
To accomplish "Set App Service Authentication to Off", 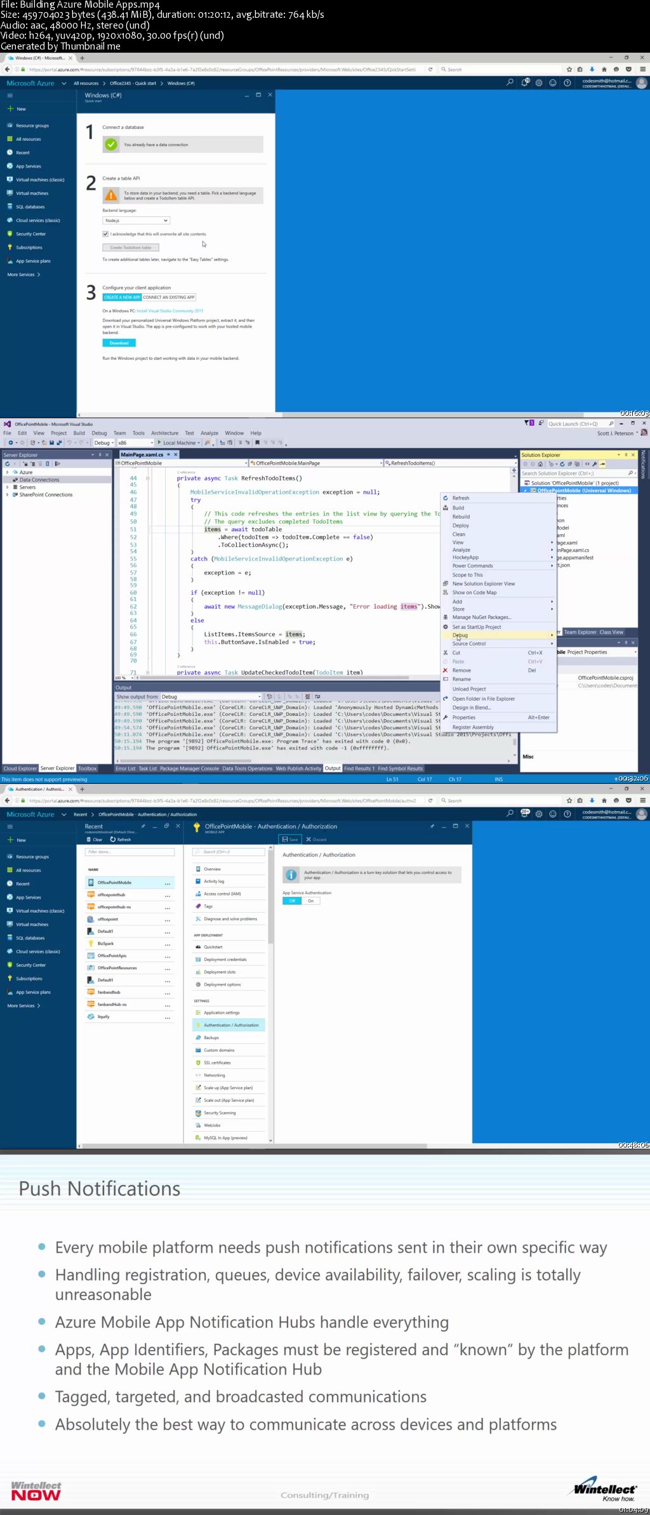I will 292,901.
